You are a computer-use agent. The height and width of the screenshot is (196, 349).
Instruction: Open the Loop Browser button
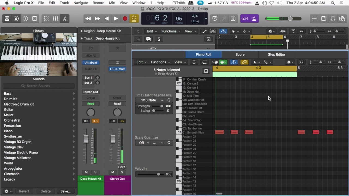pyautogui.click(x=333, y=19)
